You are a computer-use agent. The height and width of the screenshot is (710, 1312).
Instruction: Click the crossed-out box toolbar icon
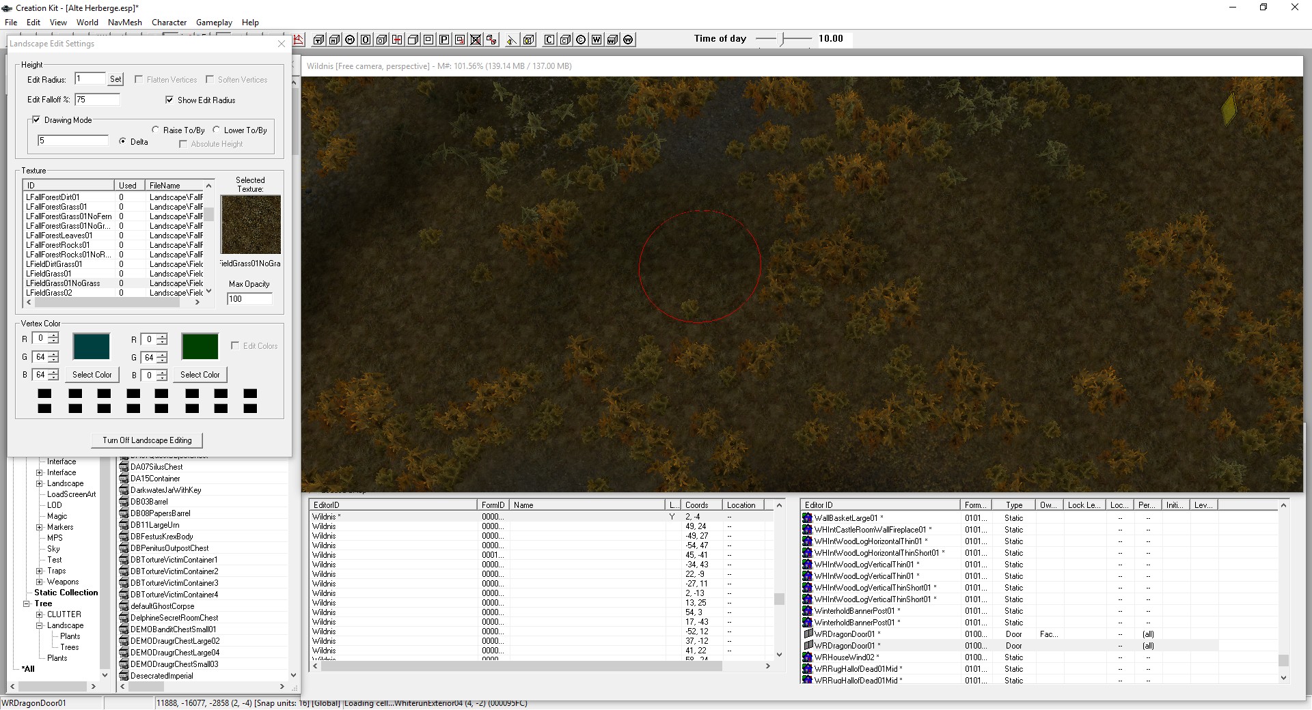pos(476,40)
